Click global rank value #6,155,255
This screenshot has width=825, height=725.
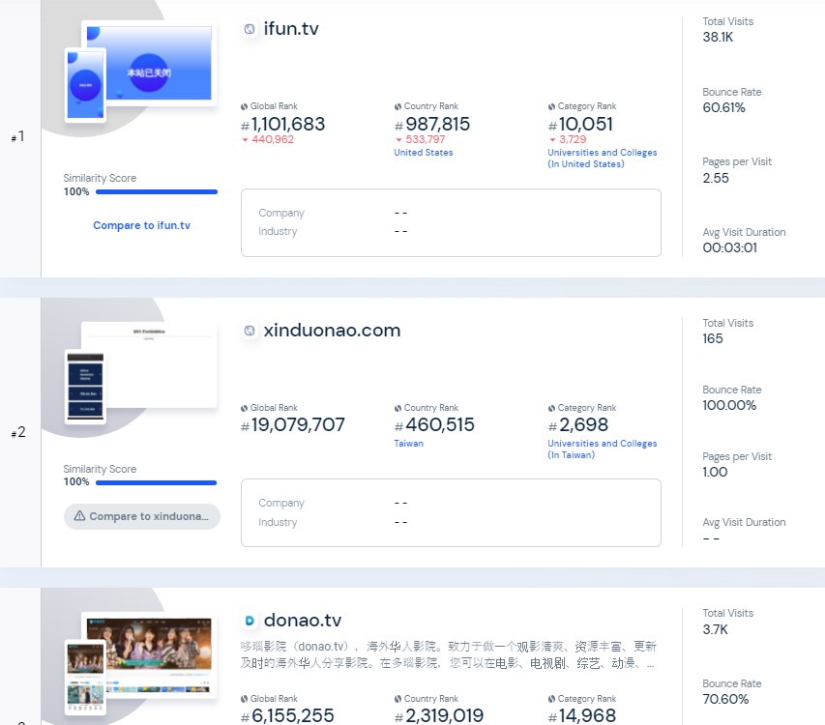[287, 715]
